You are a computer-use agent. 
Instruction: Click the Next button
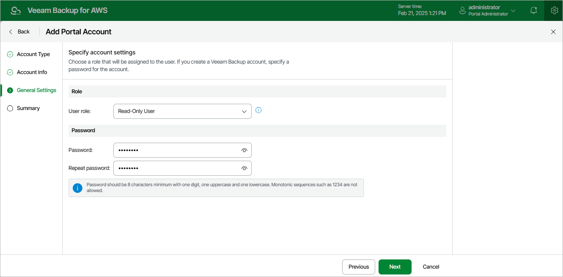[394, 267]
